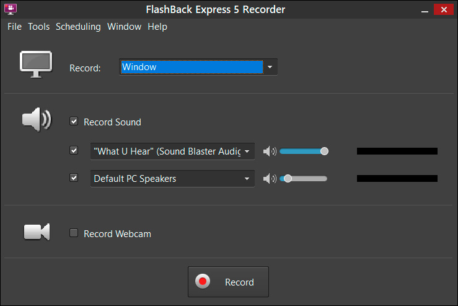Screen dimensions: 458x306
Task: Open the Tools menu
Action: pyautogui.click(x=38, y=27)
